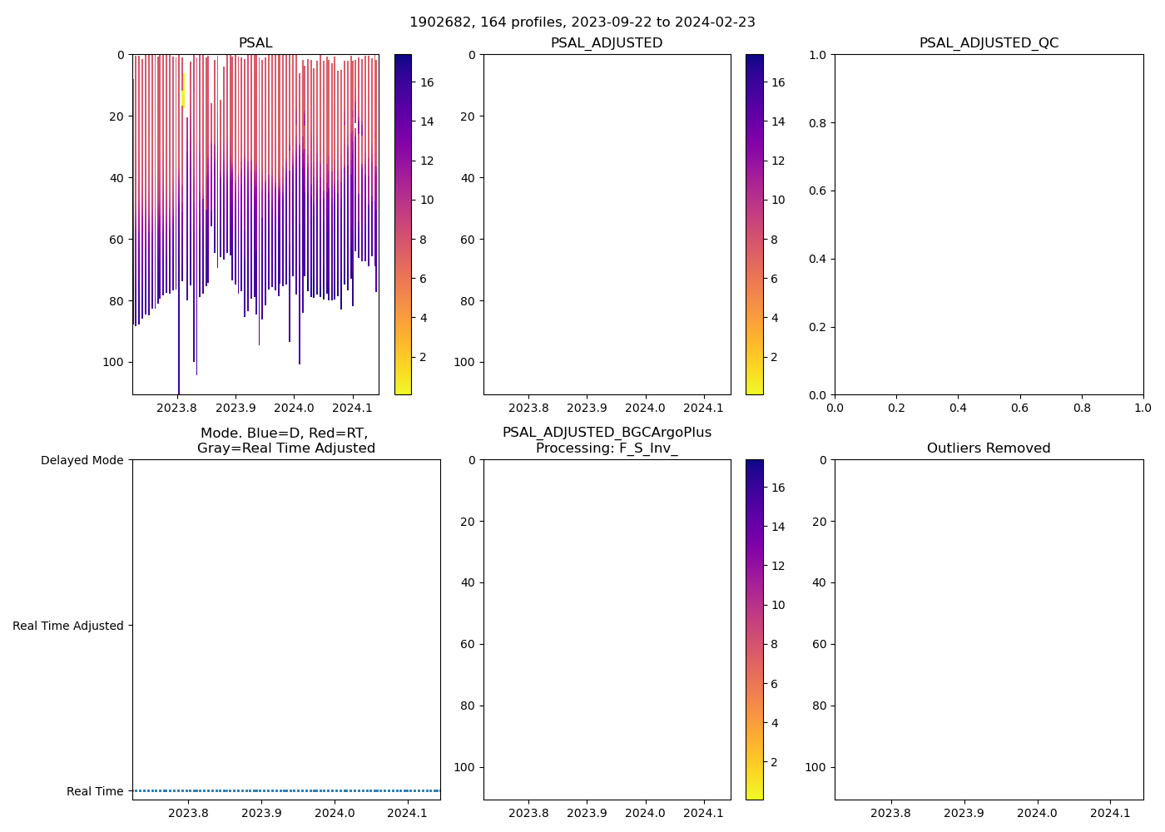Screen dimensions: 1165x832
Task: Click the 2024.0 tick under Mode plot
Action: [335, 813]
